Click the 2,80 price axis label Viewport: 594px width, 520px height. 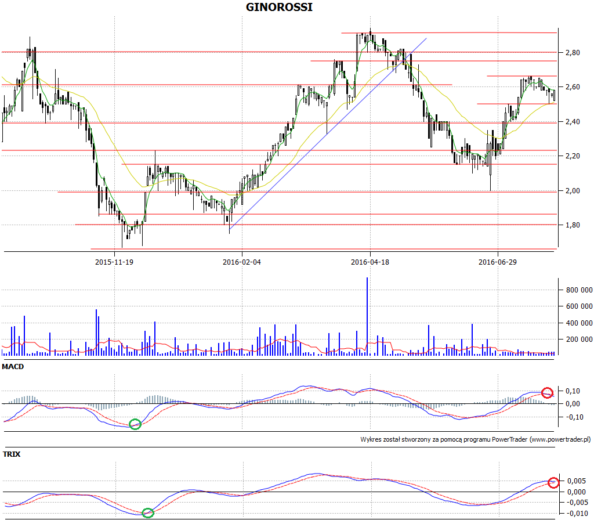pos(573,52)
